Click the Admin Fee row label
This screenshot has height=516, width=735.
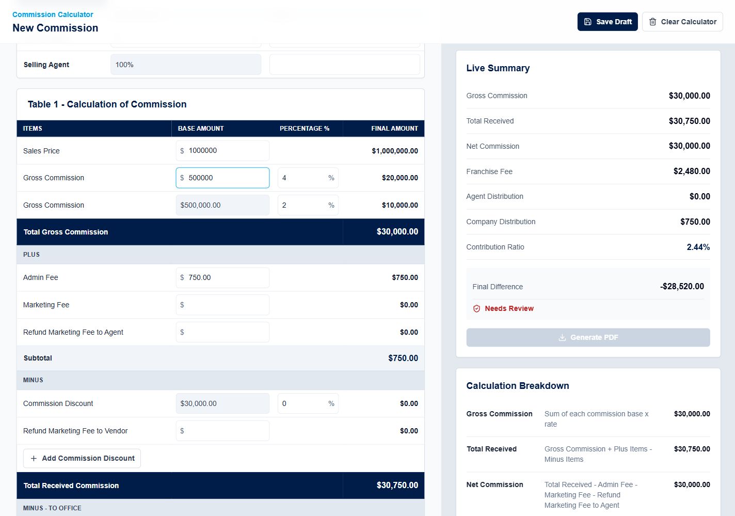41,277
